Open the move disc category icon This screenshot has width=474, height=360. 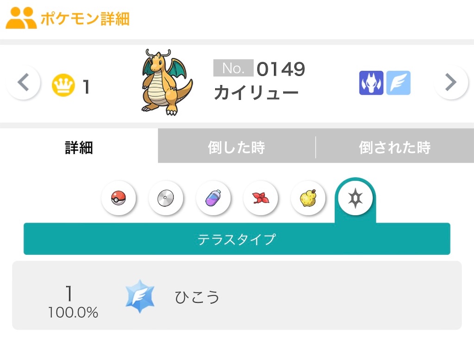pos(166,198)
